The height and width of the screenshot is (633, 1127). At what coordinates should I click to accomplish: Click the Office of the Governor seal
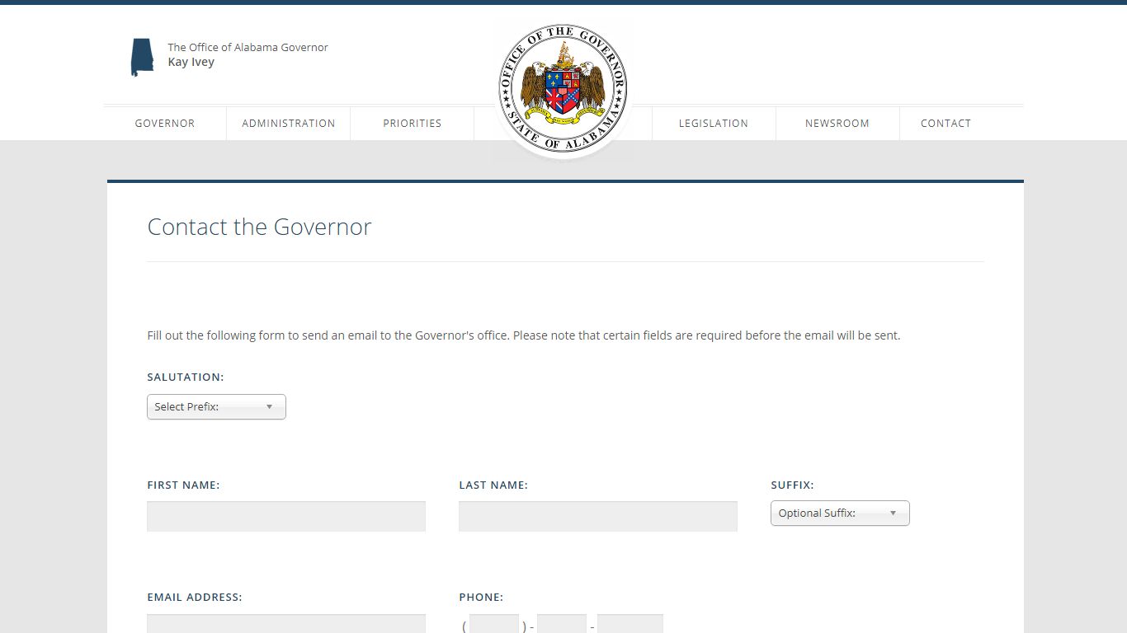[563, 88]
